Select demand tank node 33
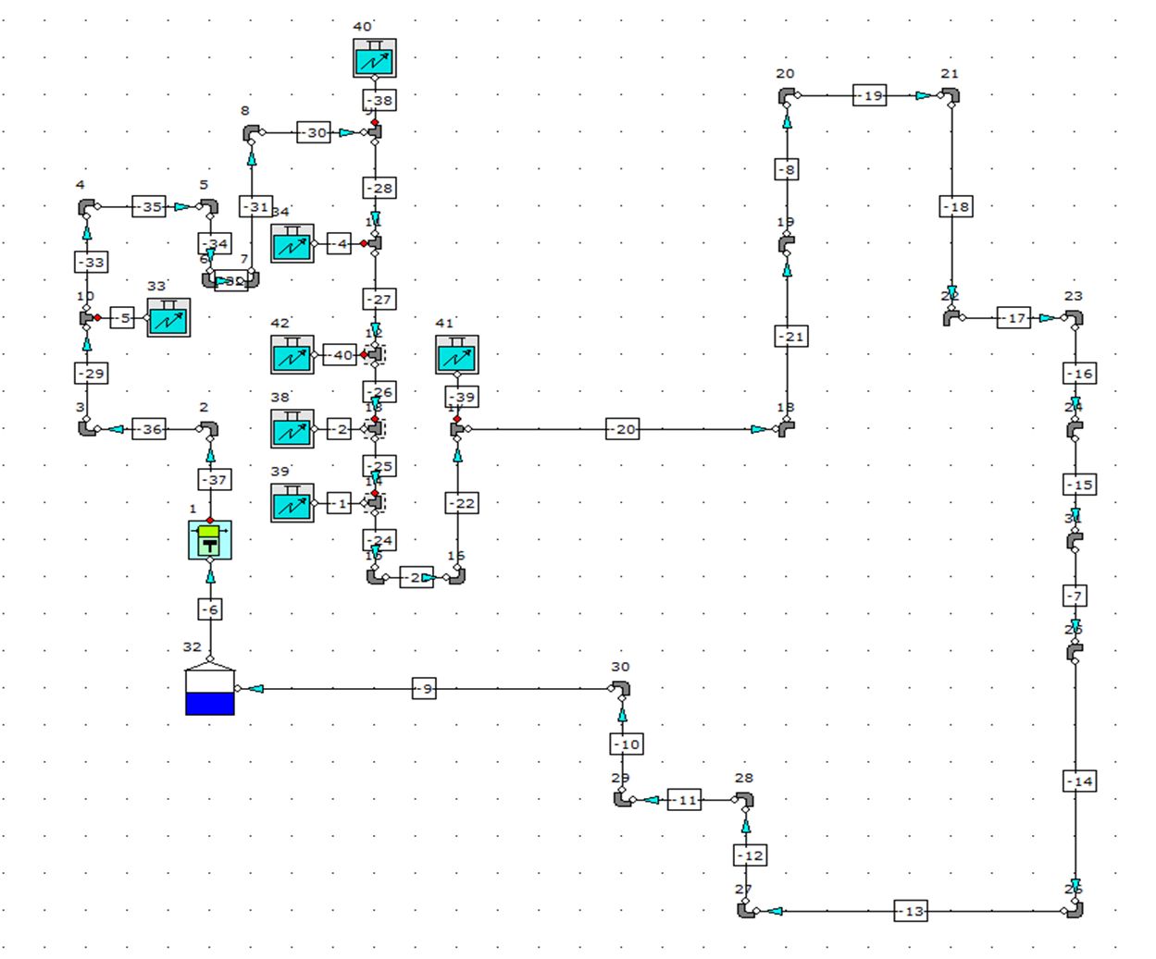Screen dimensions: 1156x959 (168, 317)
